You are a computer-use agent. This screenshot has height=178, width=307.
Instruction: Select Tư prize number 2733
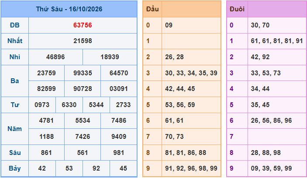[123, 105]
